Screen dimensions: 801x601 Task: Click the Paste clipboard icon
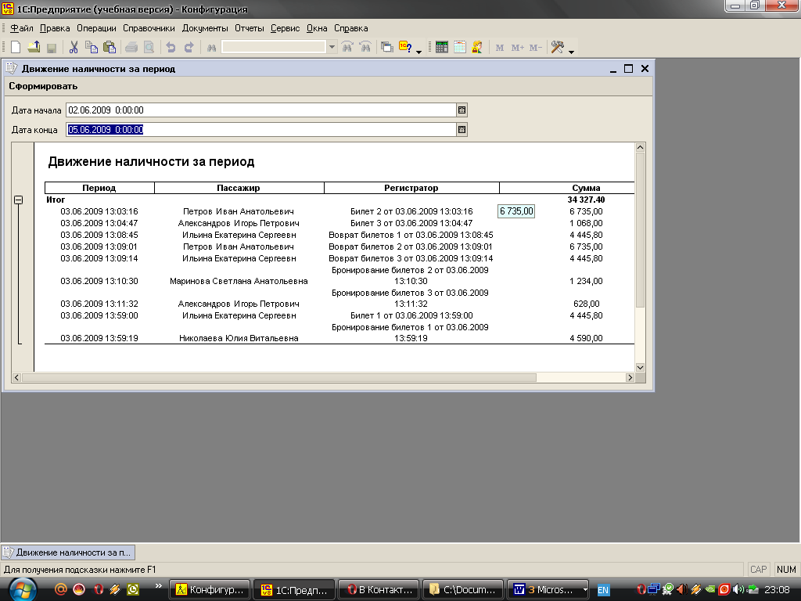pyautogui.click(x=110, y=47)
